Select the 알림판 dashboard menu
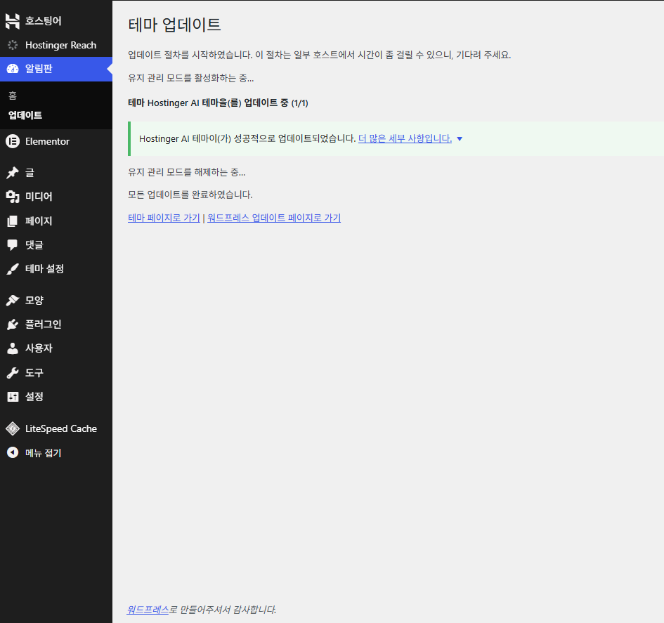Screen dimensions: 664x623 pyautogui.click(x=56, y=69)
